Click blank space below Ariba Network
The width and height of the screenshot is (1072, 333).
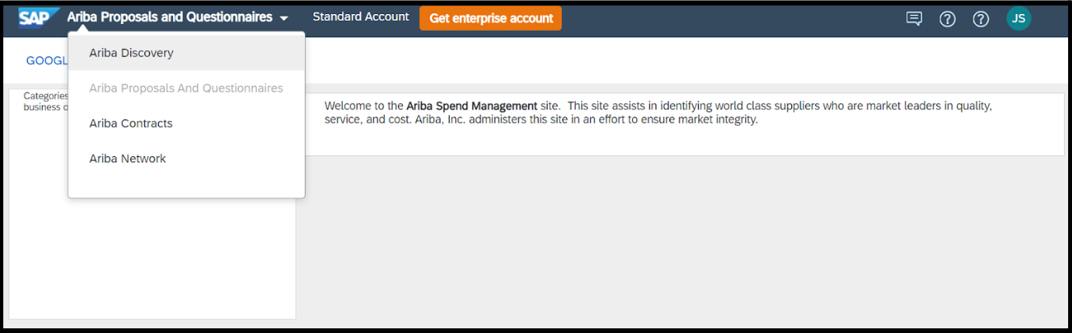tap(186, 186)
